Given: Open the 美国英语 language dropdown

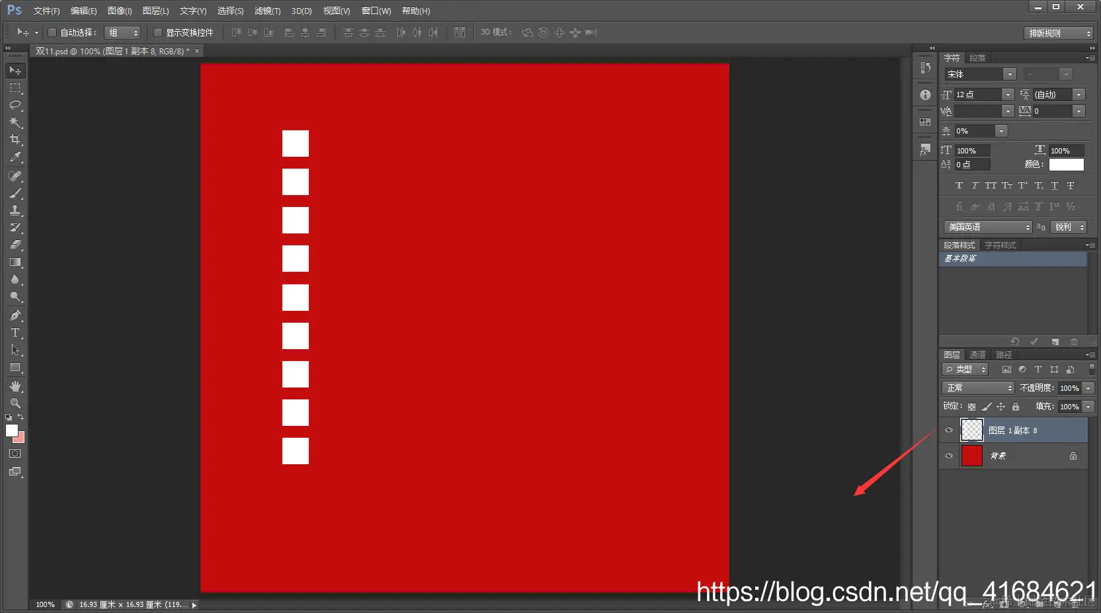Looking at the screenshot, I should pyautogui.click(x=988, y=227).
